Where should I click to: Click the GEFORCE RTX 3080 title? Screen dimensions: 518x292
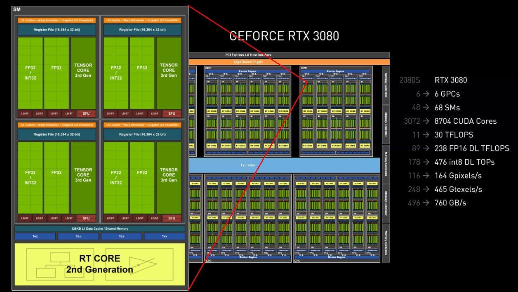(284, 36)
